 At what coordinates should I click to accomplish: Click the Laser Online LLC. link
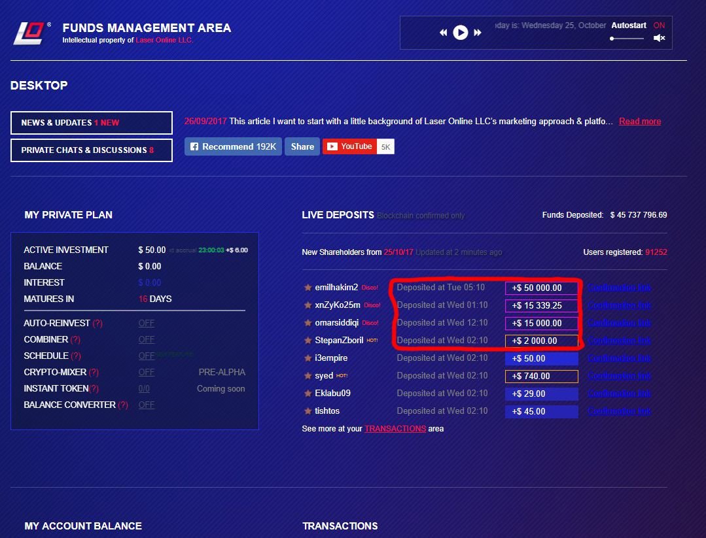164,41
